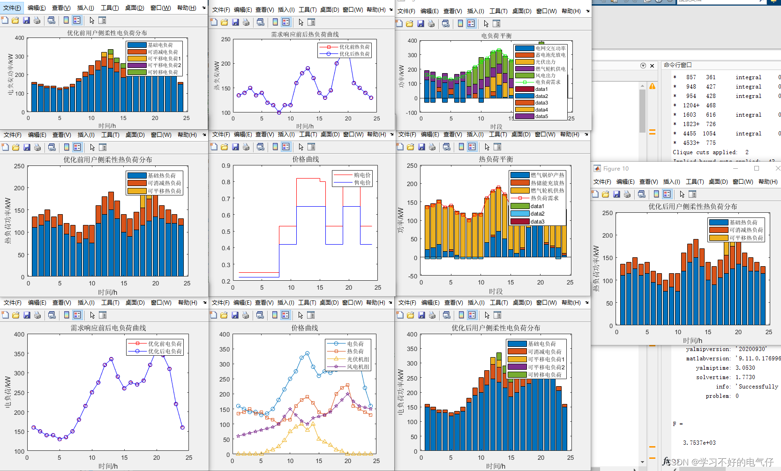The height and width of the screenshot is (471, 781).
Task: Link plot icon in 电负荷平衡 window
Action: point(446,23)
